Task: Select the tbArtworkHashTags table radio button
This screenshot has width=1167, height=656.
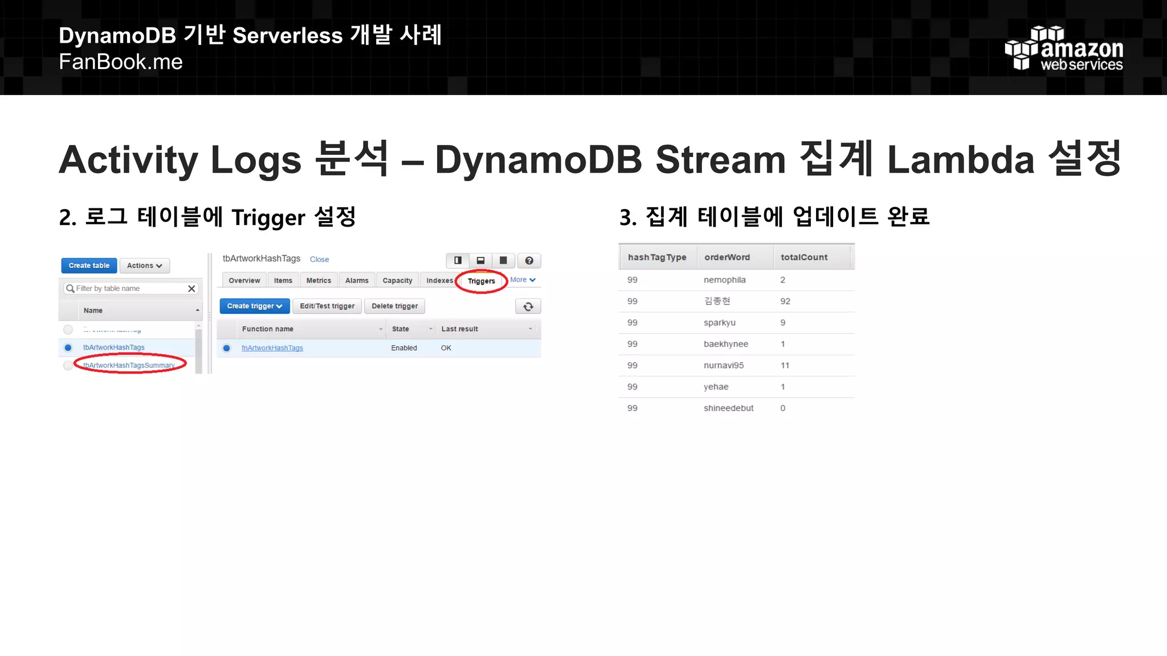Action: tap(68, 347)
